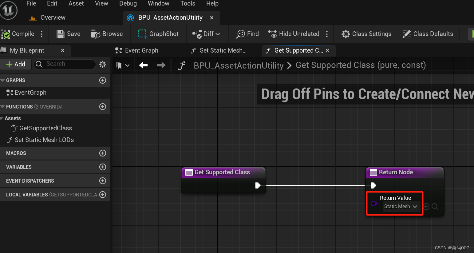Select GetSupportedClass function

(41, 128)
